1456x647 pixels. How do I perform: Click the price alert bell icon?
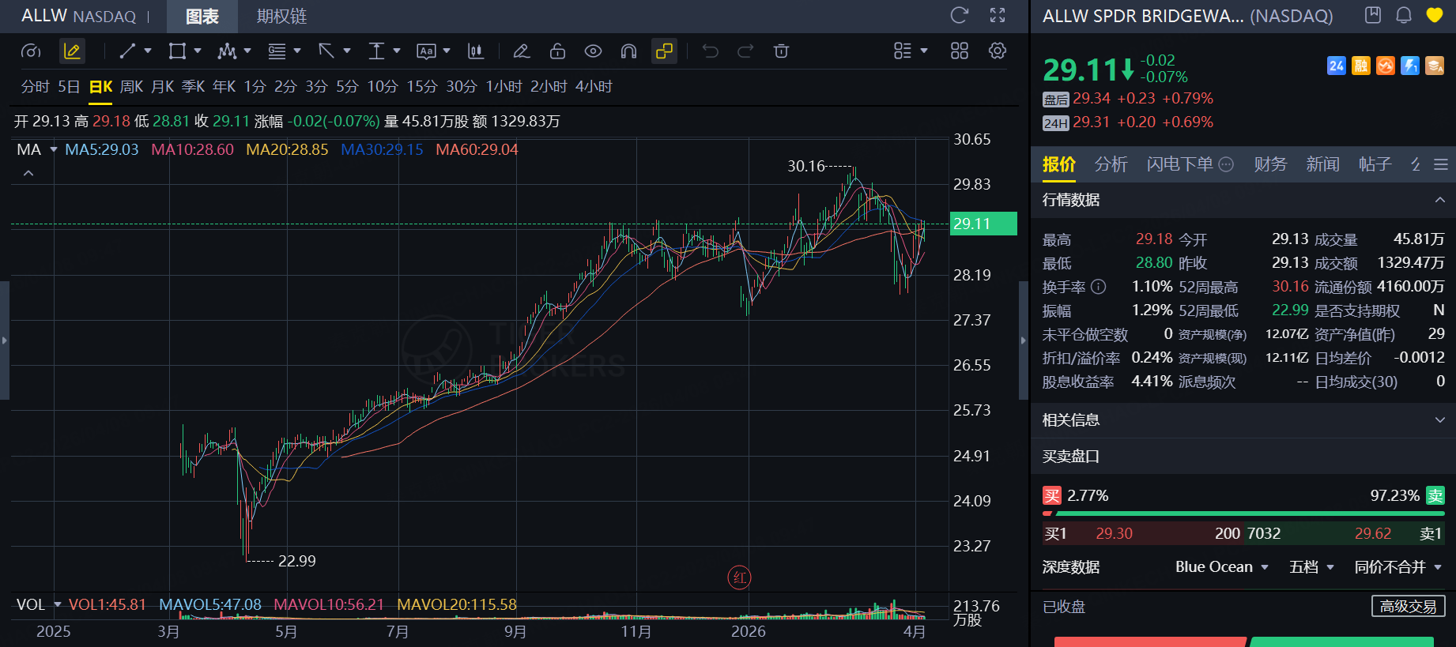(1404, 15)
